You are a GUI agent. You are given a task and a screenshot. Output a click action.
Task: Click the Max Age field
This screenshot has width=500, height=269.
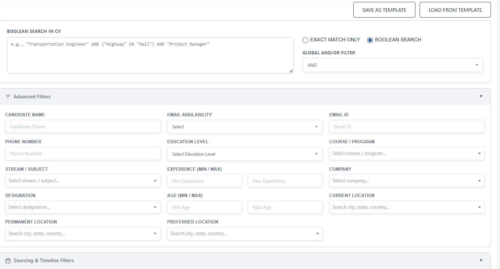(285, 207)
